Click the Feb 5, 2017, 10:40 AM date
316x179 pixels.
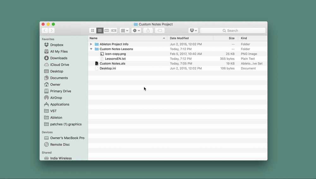tap(186, 54)
